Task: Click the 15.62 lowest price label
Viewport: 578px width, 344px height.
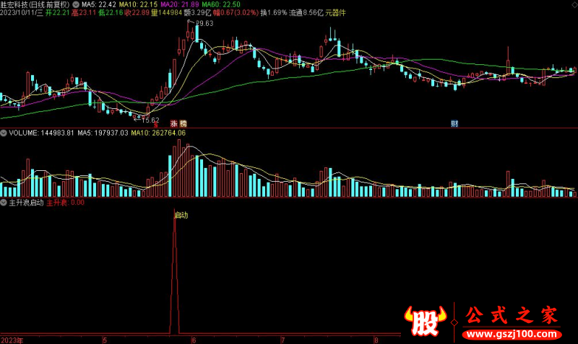Action: point(150,120)
